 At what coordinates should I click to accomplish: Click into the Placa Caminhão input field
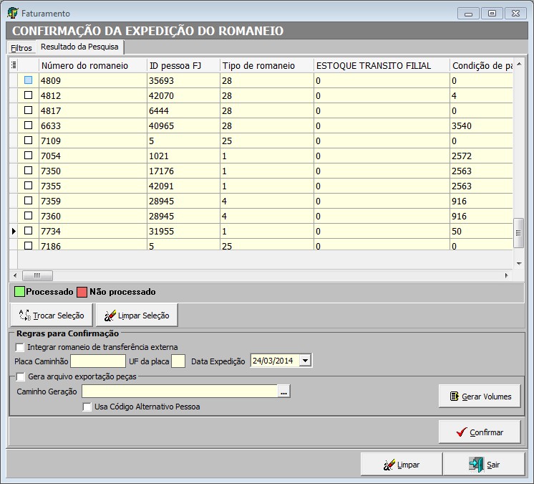[x=98, y=361]
